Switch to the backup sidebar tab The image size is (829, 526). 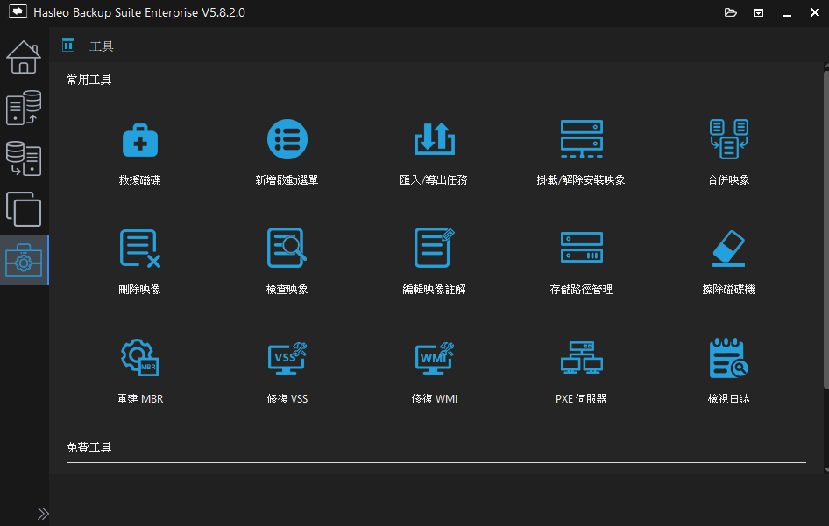point(24,108)
